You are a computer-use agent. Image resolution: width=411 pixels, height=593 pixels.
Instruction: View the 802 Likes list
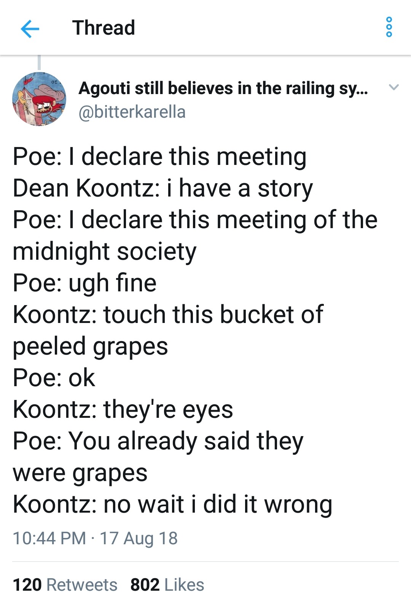click(x=167, y=584)
